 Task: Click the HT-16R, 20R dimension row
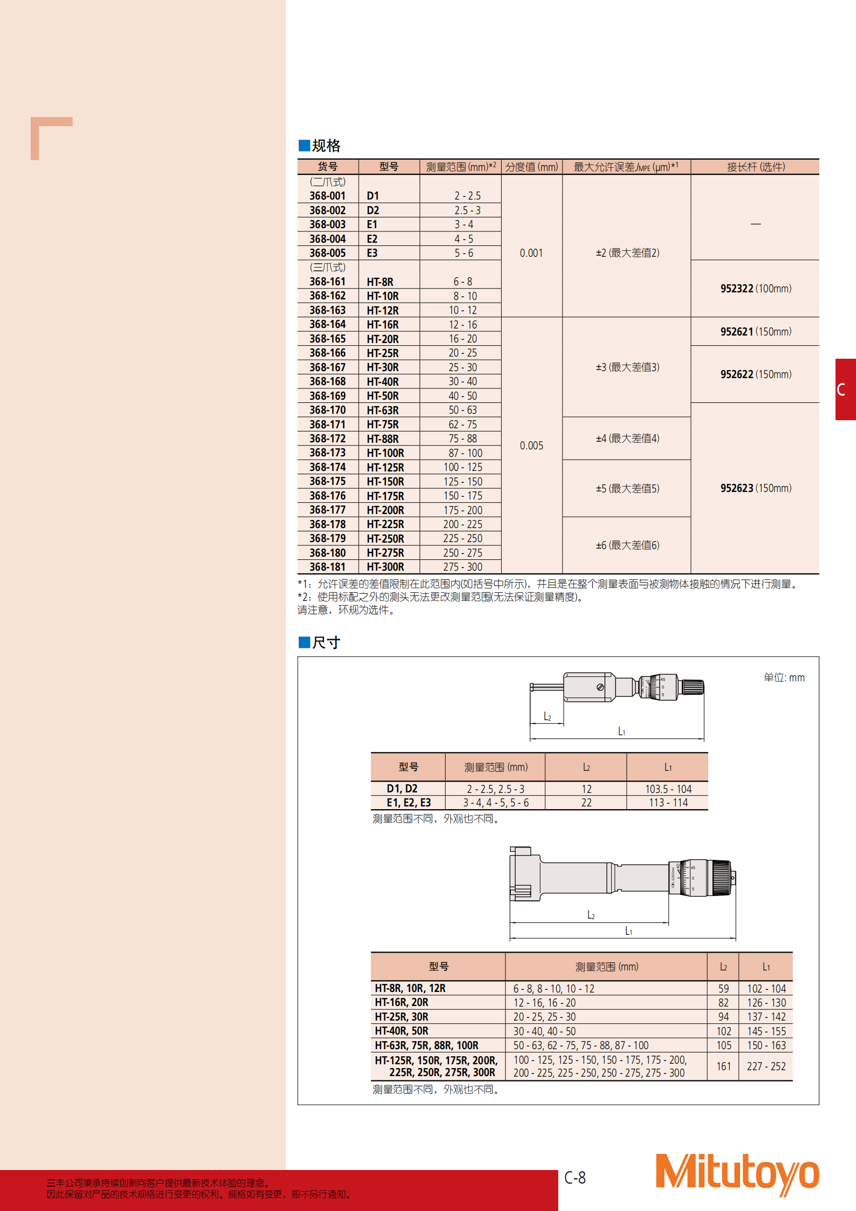581,1003
